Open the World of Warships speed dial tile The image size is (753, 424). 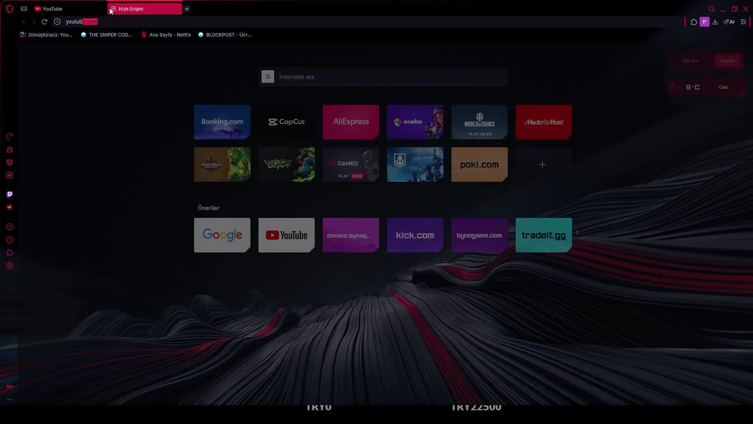415,164
